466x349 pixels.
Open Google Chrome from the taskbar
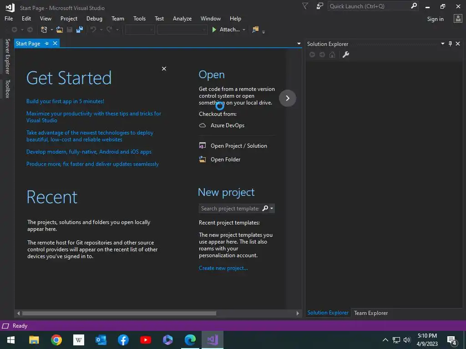[56, 340]
